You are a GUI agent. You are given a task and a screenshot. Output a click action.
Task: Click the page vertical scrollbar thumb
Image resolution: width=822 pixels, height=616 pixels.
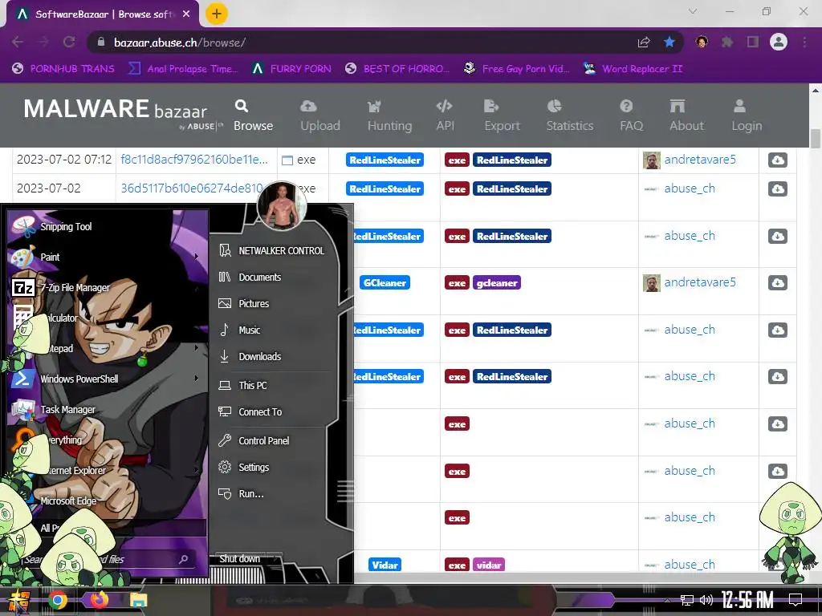[816, 138]
